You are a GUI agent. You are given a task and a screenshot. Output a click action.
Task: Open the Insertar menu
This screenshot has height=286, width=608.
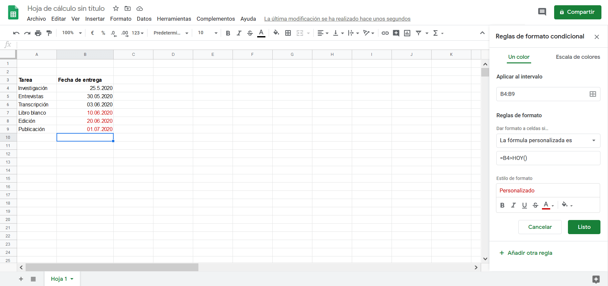pyautogui.click(x=95, y=19)
